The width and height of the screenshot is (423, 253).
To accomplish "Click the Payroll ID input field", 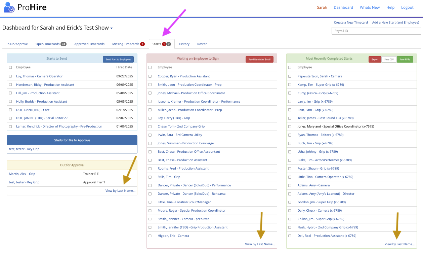I will coord(376,31).
